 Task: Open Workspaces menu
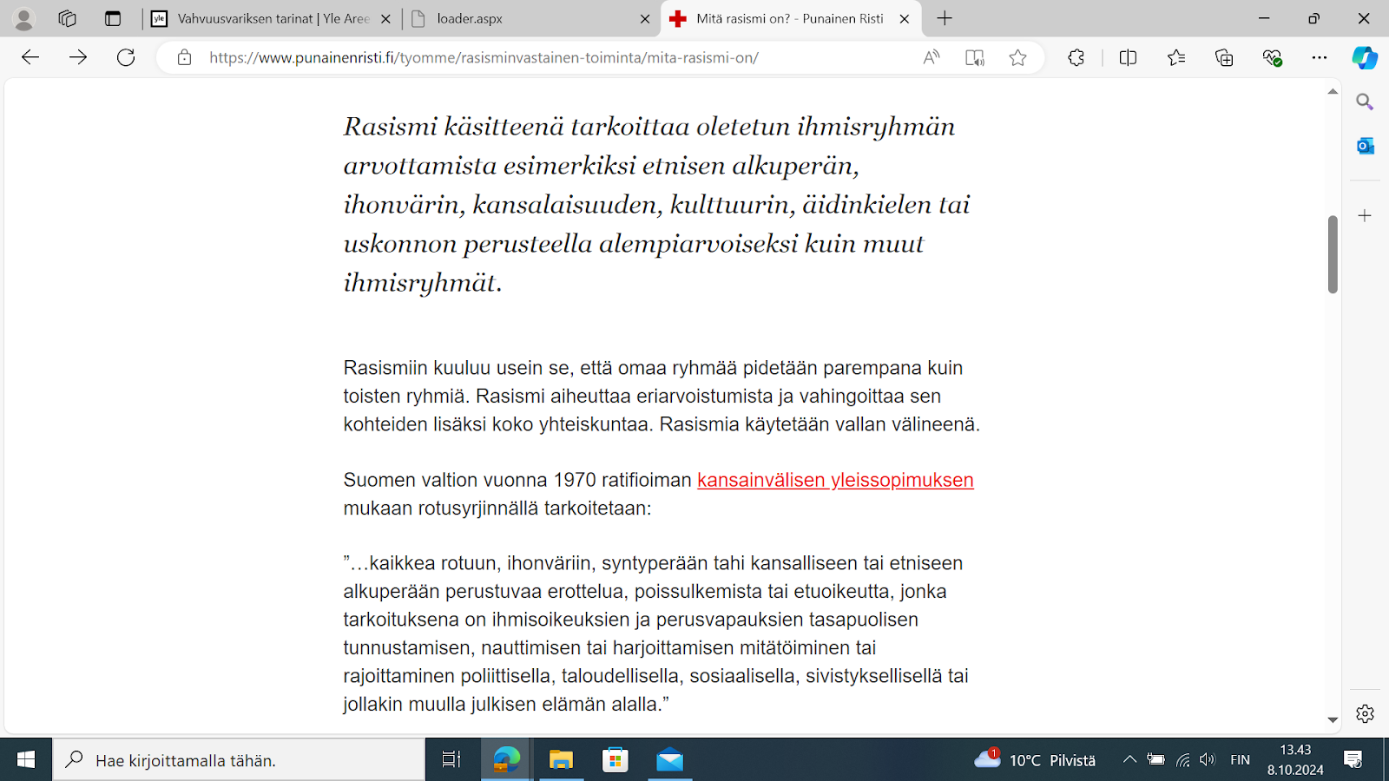68,18
